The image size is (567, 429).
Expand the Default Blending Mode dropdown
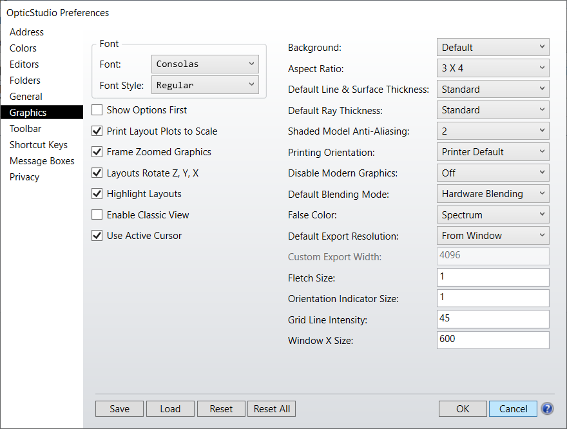coord(493,194)
